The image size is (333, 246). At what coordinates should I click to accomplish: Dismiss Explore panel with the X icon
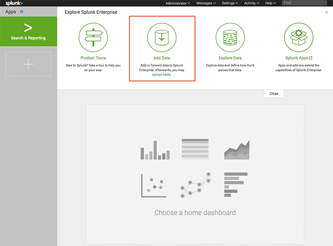[x=326, y=12]
